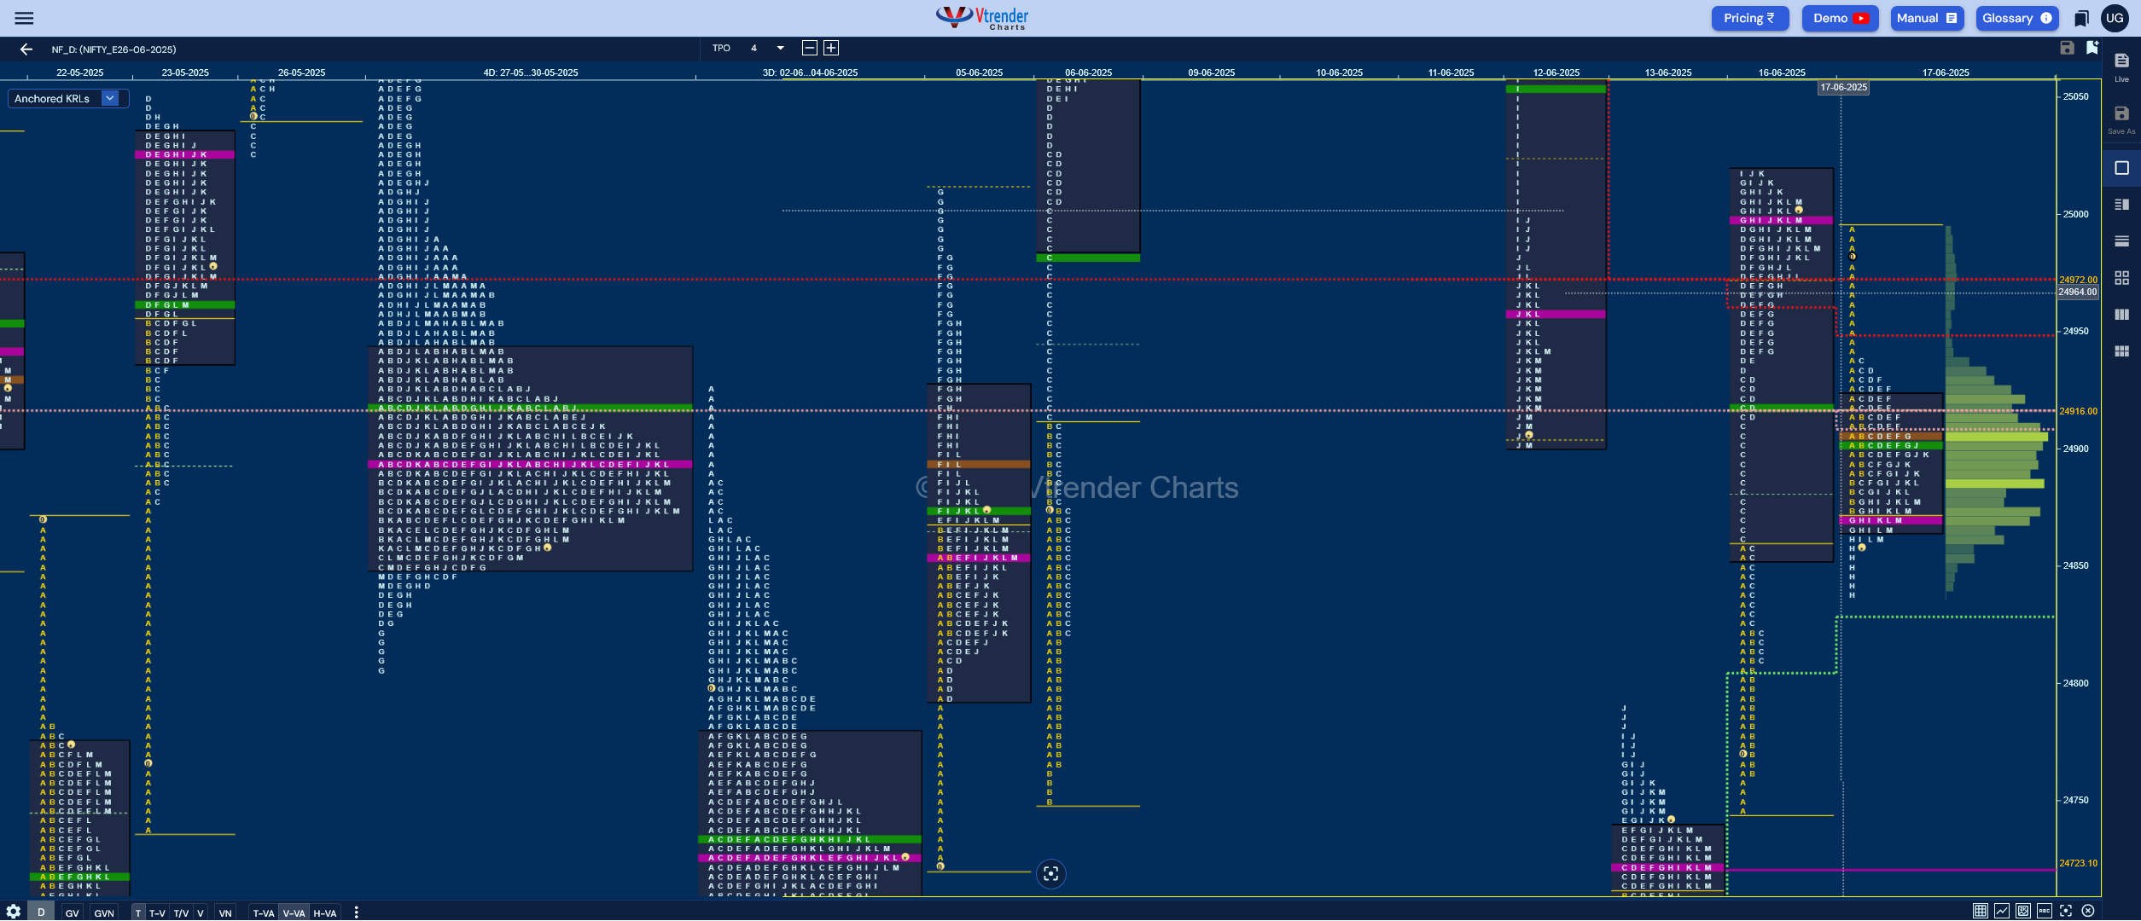Click the 4D: 27-05...30-05-2025 header
This screenshot has width=2141, height=921.
click(x=531, y=72)
